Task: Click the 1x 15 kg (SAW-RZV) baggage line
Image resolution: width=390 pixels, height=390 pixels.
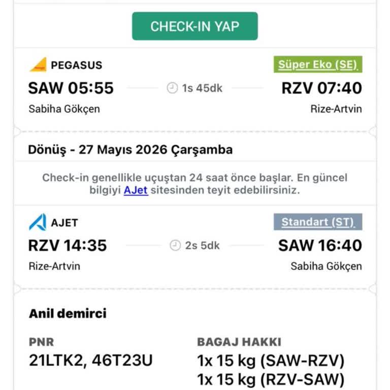Action: point(271,361)
